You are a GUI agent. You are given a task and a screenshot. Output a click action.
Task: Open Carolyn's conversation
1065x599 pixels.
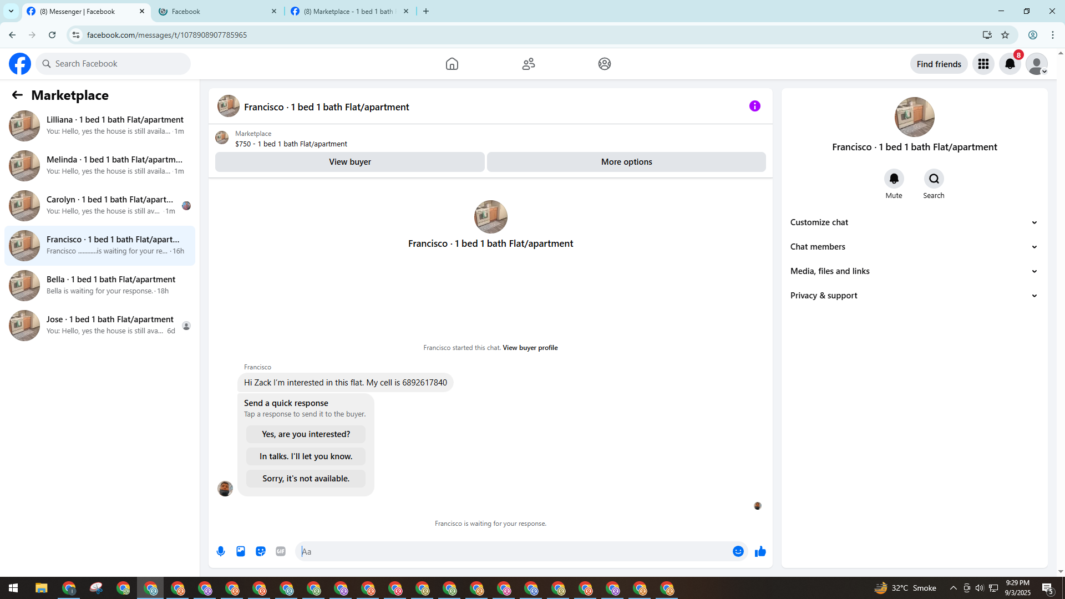(100, 206)
